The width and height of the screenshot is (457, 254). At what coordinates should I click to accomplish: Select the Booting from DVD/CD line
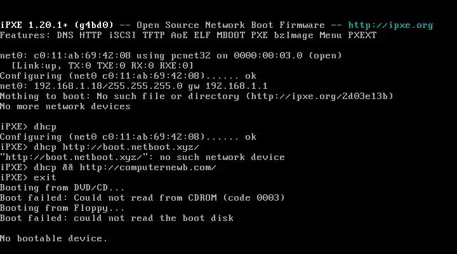(62, 187)
